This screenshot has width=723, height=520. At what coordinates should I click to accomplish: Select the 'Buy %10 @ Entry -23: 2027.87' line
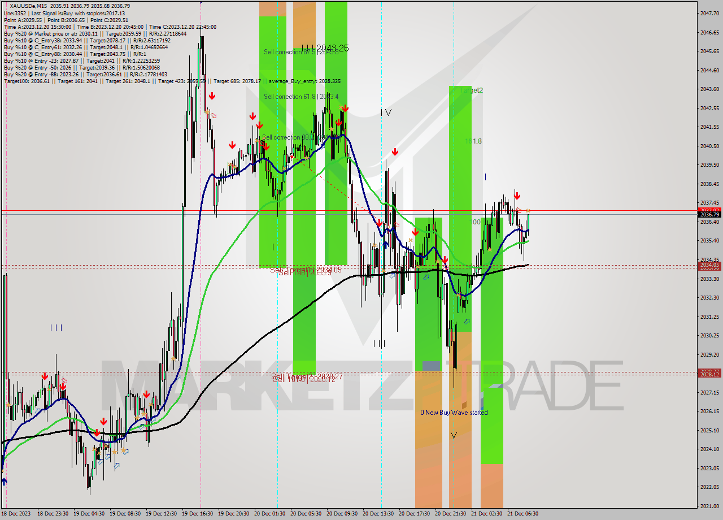point(81,60)
